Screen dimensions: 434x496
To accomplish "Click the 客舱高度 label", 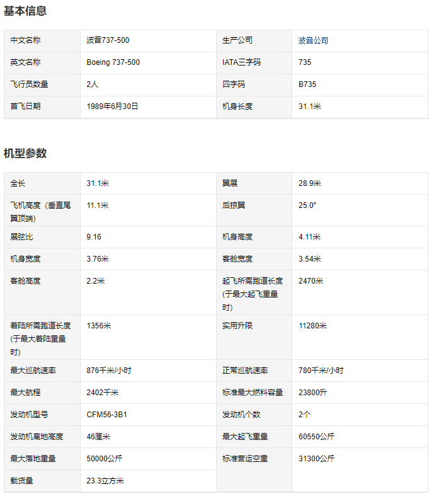I will [25, 281].
